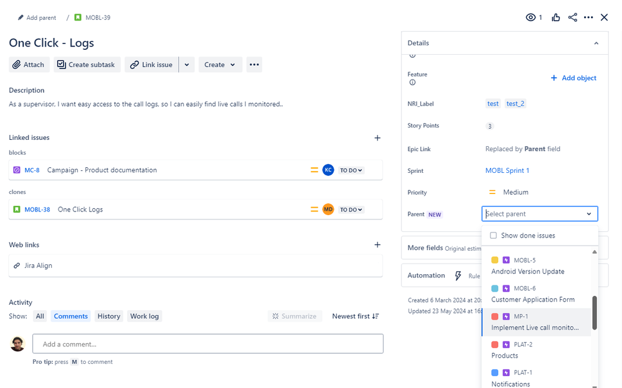The width and height of the screenshot is (622, 388).
Task: Add a linked issue with plus icon
Action: tap(377, 138)
